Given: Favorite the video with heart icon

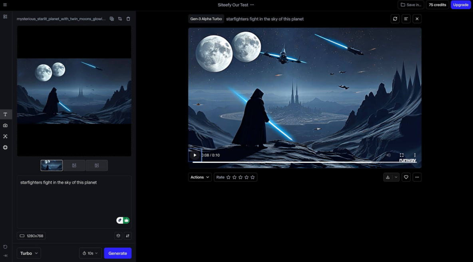Looking at the screenshot, I should pyautogui.click(x=406, y=177).
